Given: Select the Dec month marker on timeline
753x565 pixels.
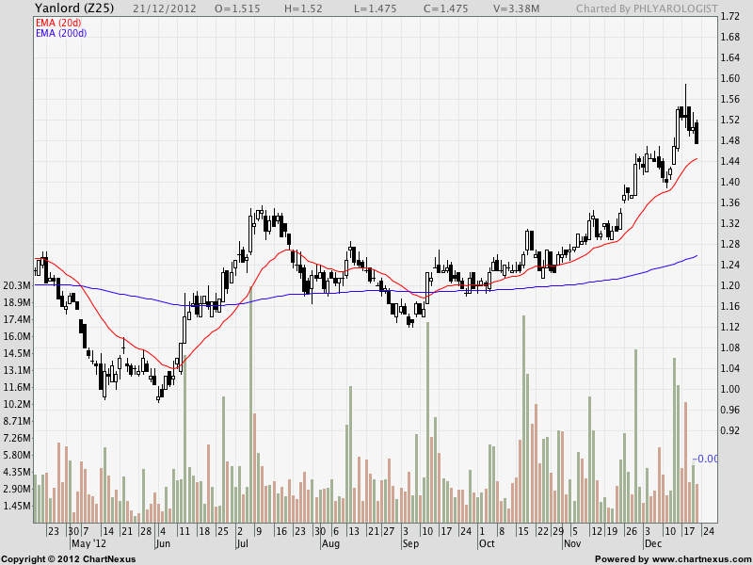Looking at the screenshot, I should pyautogui.click(x=654, y=544).
